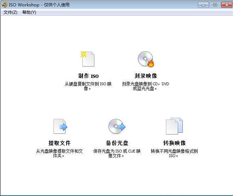Select the 制作 ISO heading

tap(88, 76)
